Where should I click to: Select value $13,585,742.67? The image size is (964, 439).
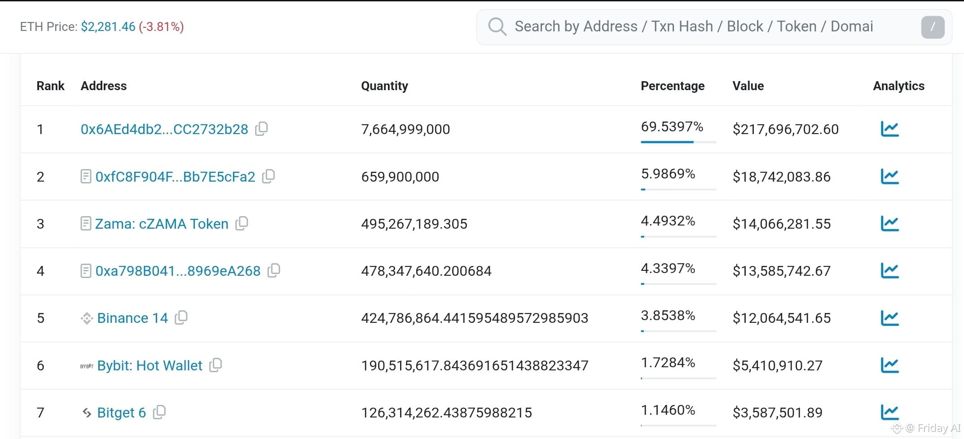point(782,271)
